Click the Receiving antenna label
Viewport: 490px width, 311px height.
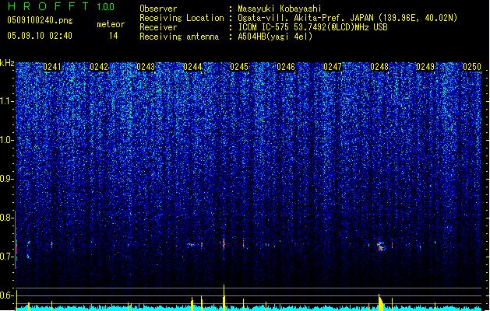pyautogui.click(x=179, y=37)
